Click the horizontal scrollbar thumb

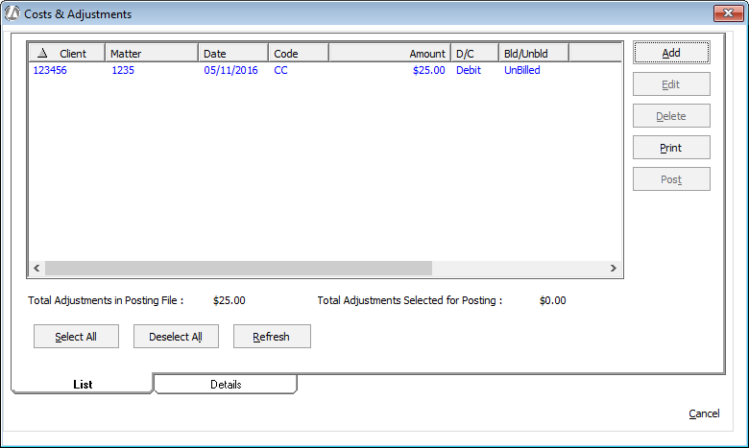(x=238, y=269)
